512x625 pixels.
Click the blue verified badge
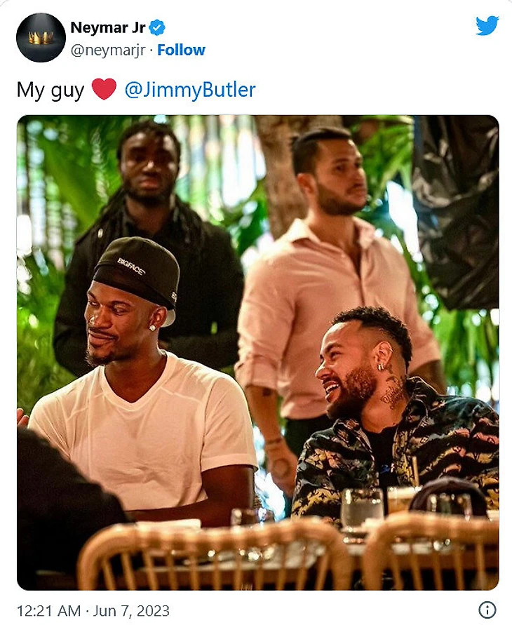click(157, 27)
